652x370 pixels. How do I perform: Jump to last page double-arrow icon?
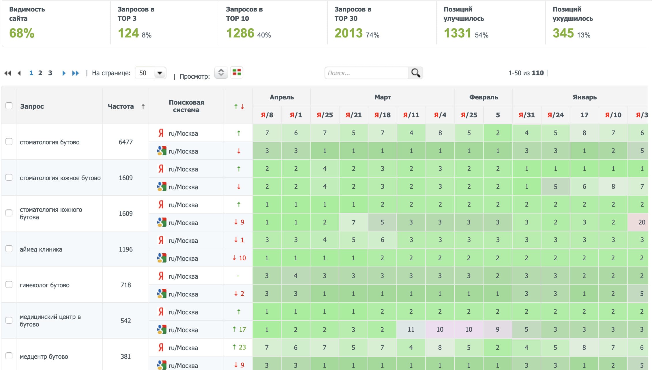tap(75, 73)
